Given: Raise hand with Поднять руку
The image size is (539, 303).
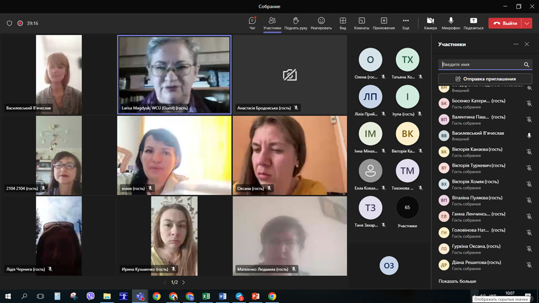Looking at the screenshot, I should click(296, 23).
